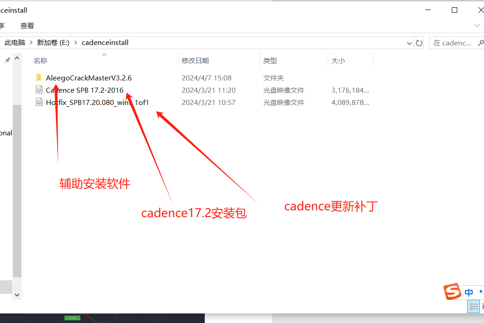
Task: Switch to details view layout button
Action: (474, 306)
